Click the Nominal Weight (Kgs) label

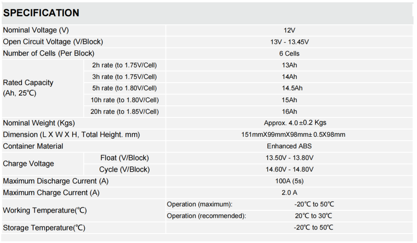coord(39,123)
